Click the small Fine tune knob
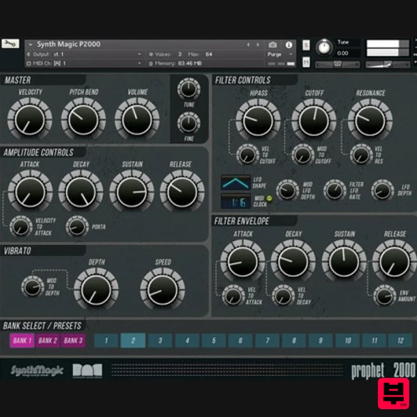 (x=189, y=123)
